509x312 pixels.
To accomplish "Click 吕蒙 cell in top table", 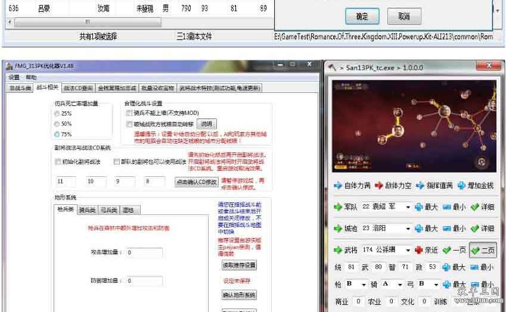I will (44, 8).
